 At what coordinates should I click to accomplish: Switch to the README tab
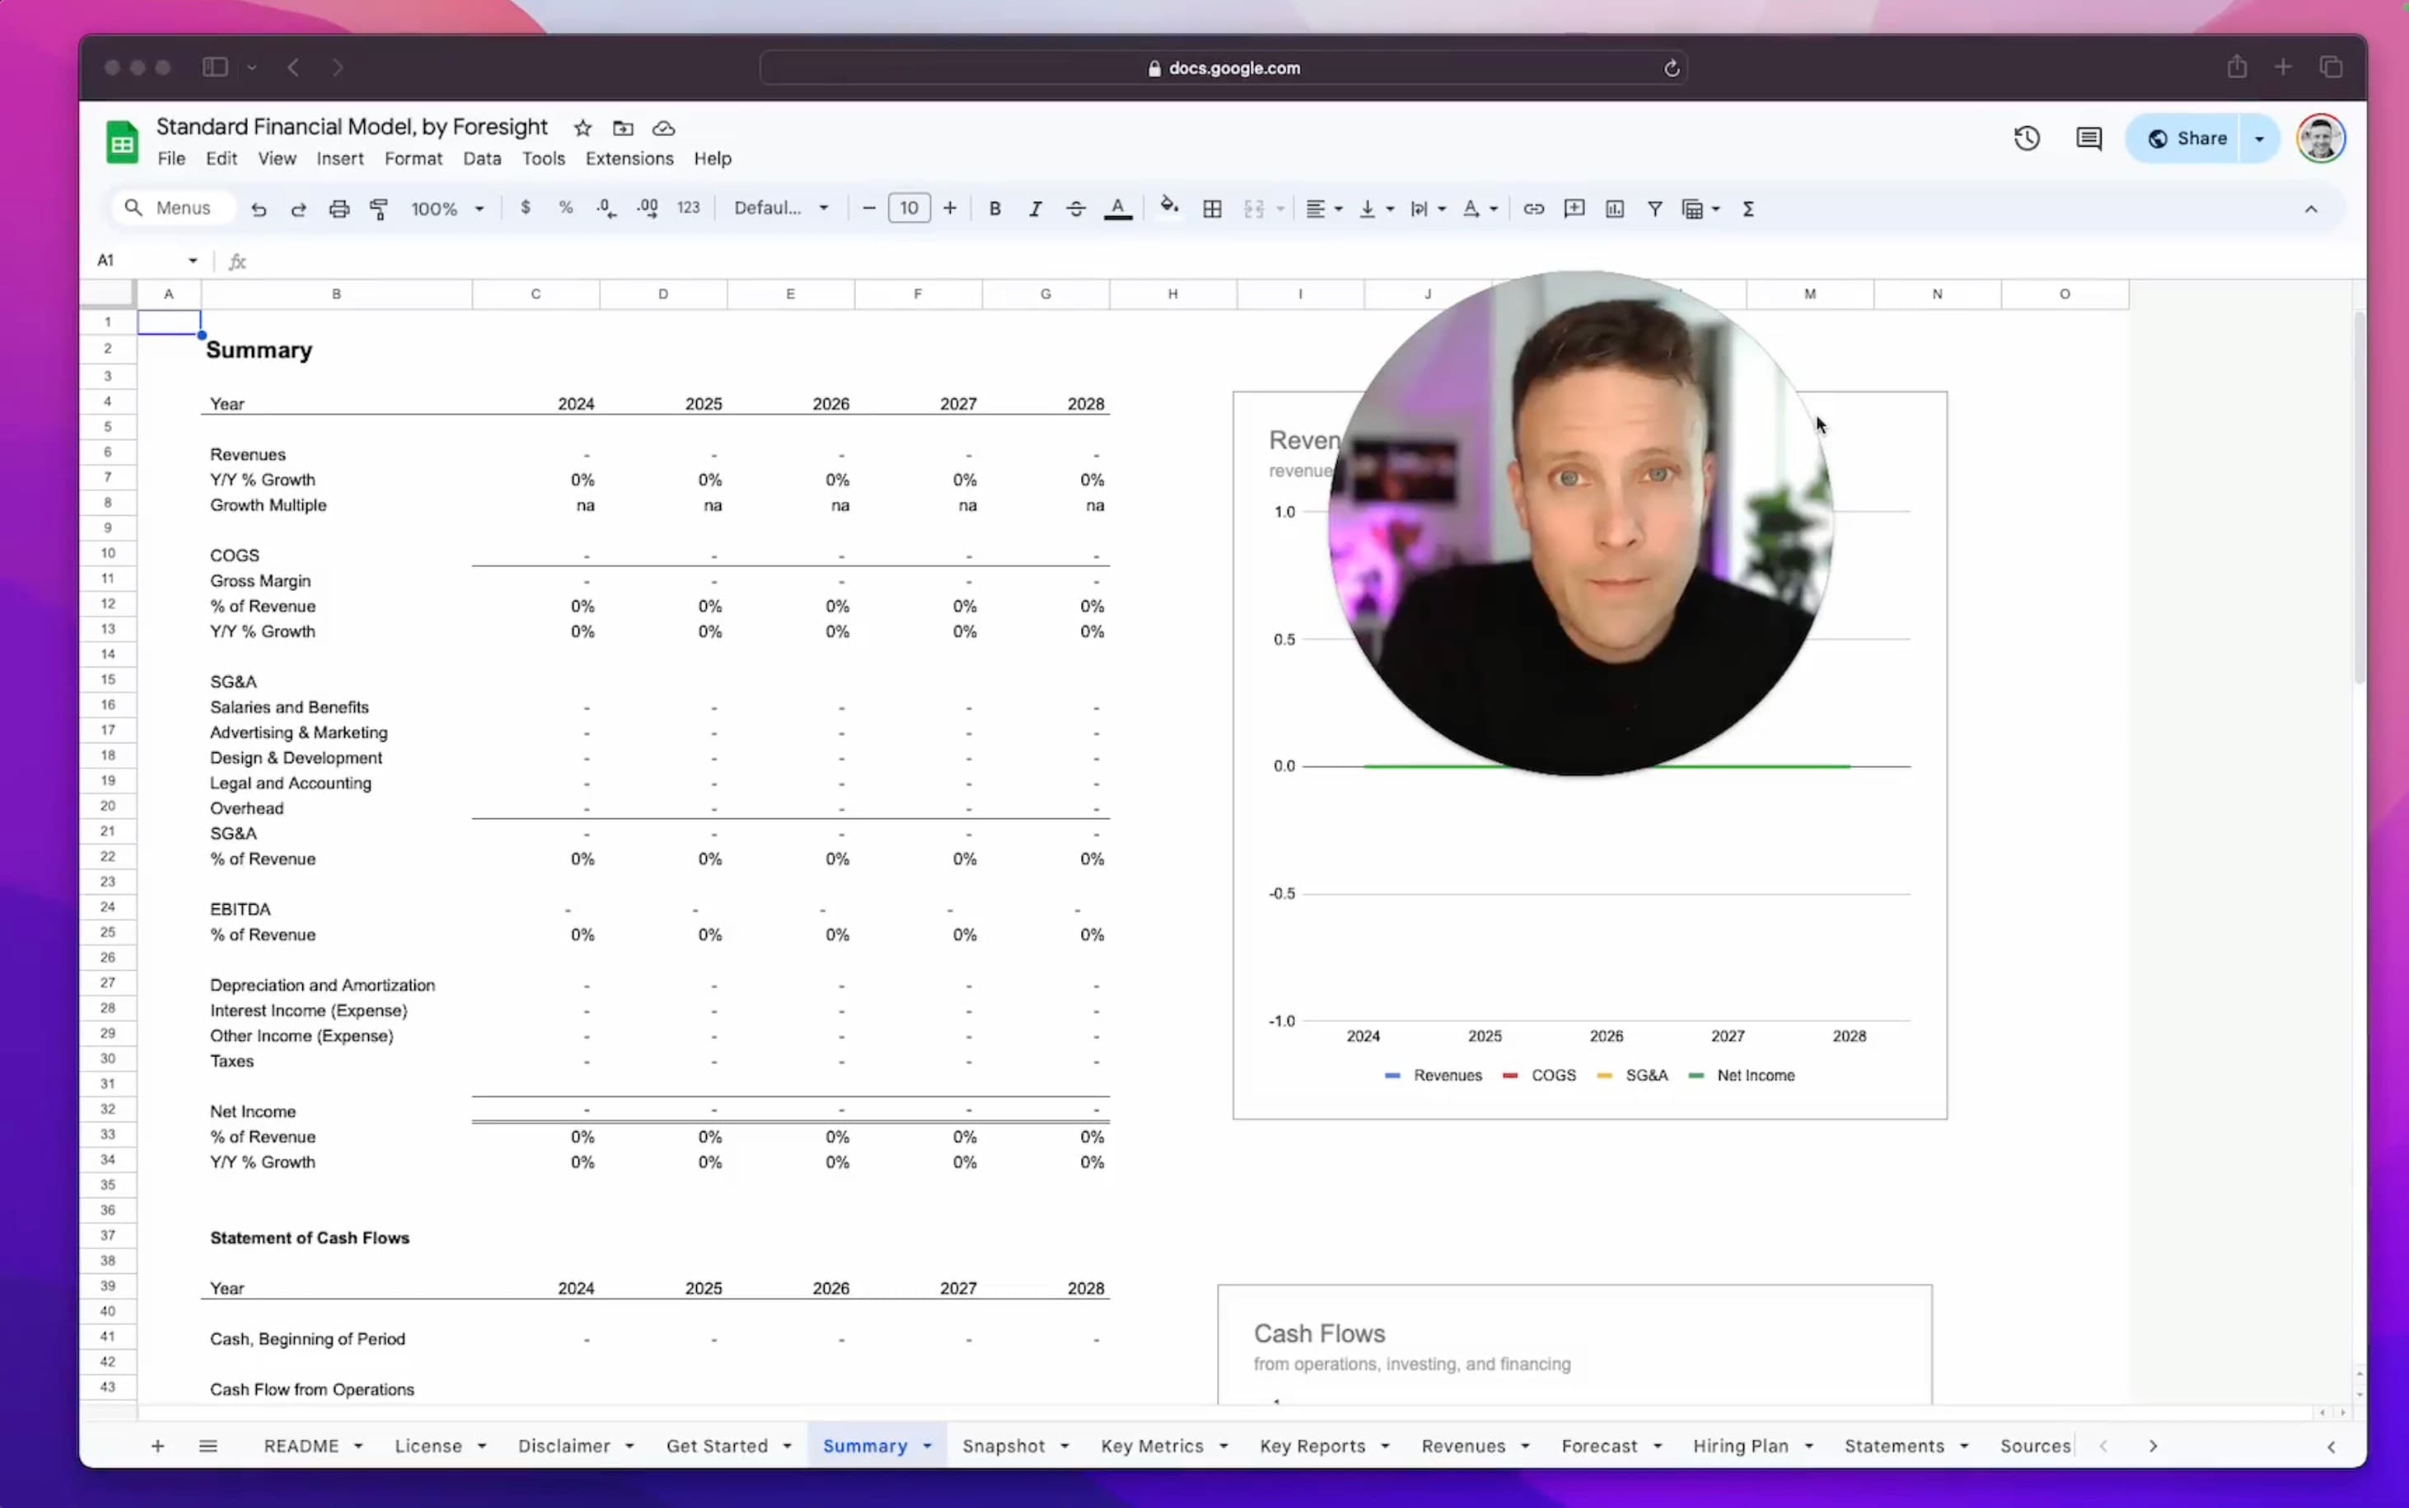coord(302,1445)
